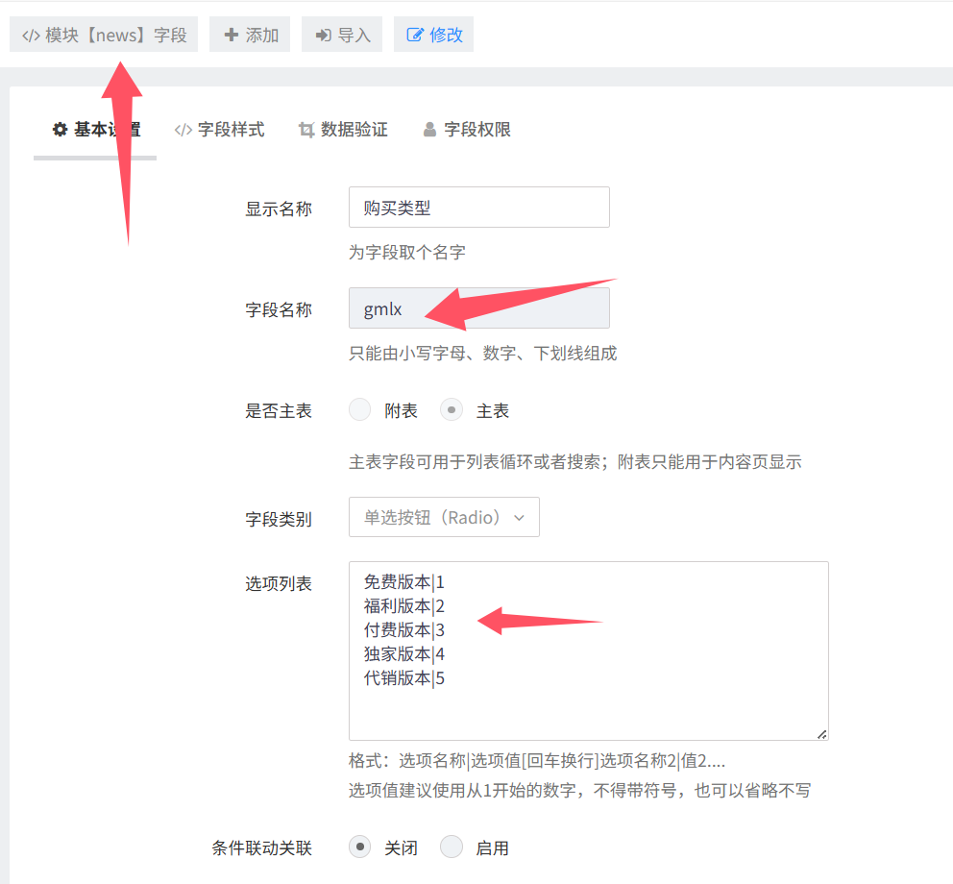Click the user icon on 字段权限 tab
Image resolution: width=953 pixels, height=884 pixels.
click(429, 130)
